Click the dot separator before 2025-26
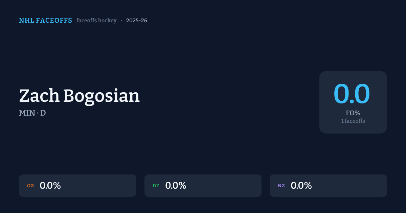The width and height of the screenshot is (406, 213). click(x=121, y=21)
